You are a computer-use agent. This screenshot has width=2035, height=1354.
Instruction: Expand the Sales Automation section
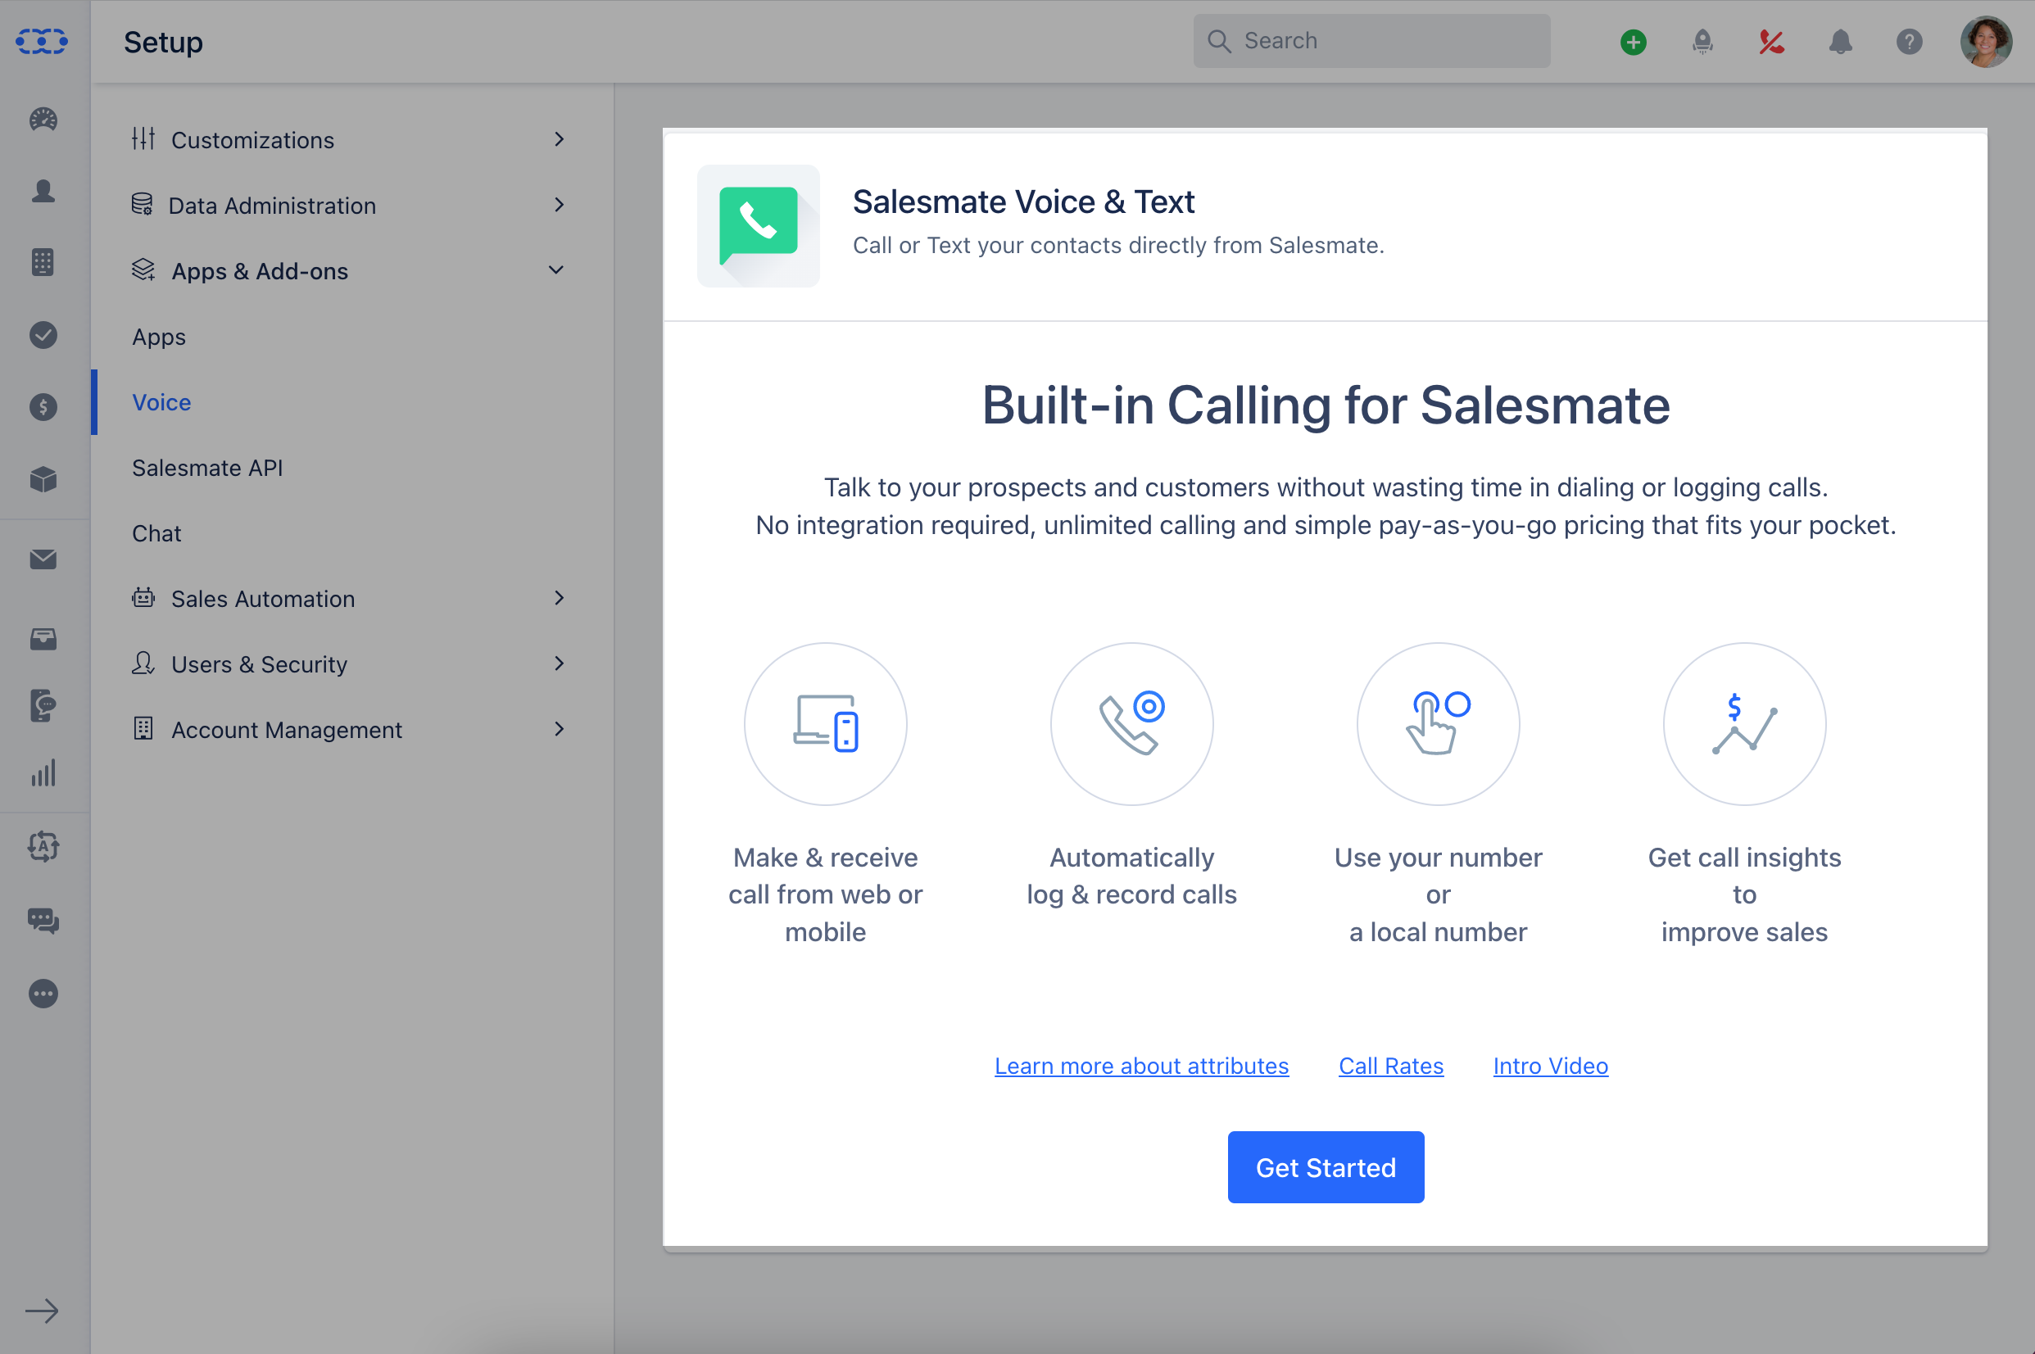(352, 599)
